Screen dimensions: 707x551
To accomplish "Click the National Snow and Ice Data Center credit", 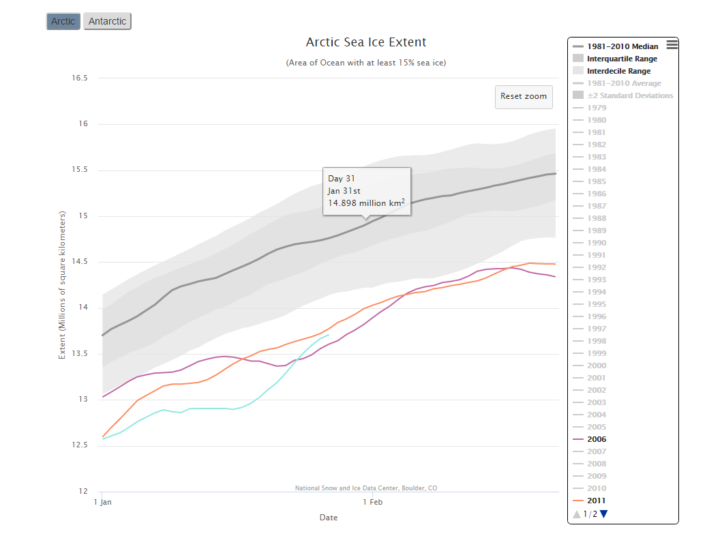I will click(366, 488).
